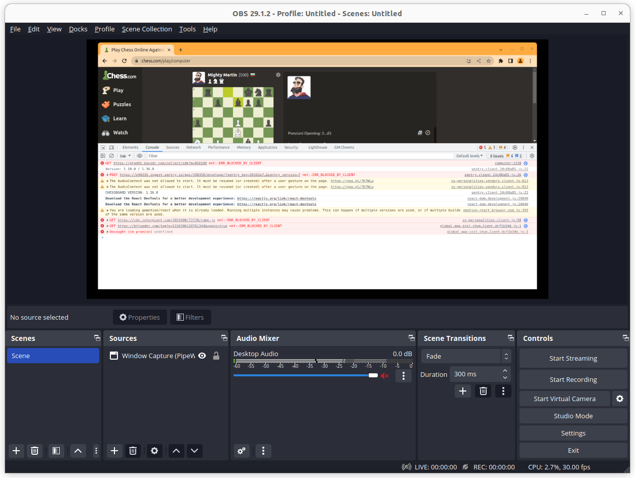Toggle the Window Capture source lock

click(216, 356)
